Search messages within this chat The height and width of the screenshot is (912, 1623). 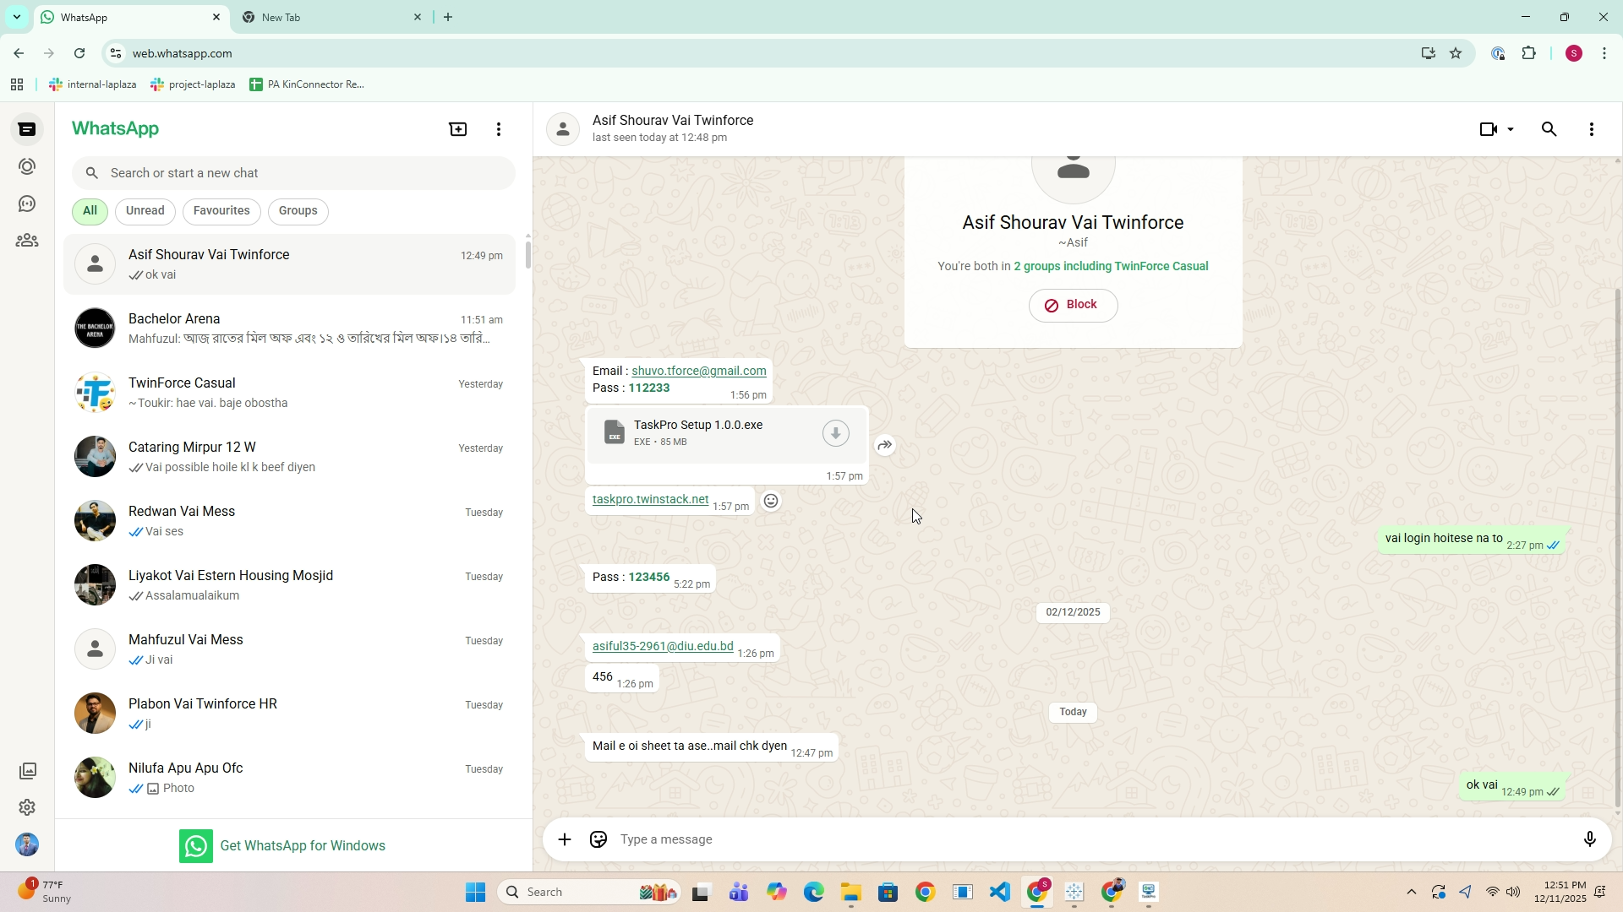coord(1549,129)
